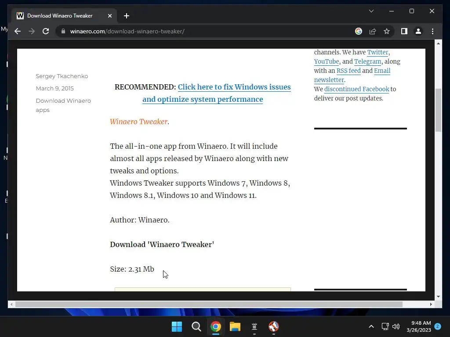This screenshot has height=337, width=450.
Task: Open notification badge showing 2
Action: coord(438,326)
